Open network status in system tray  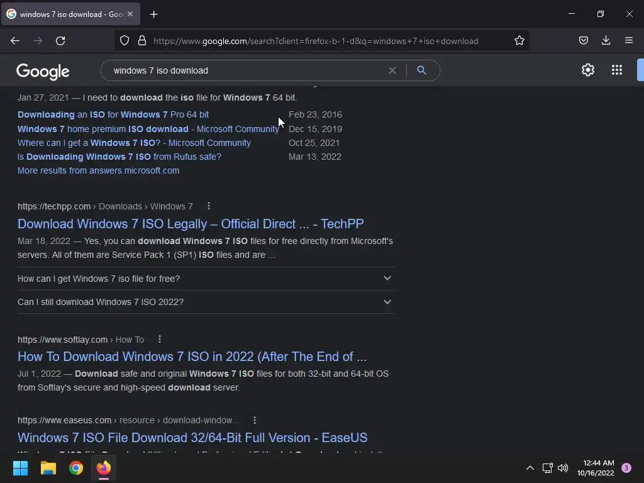point(548,468)
